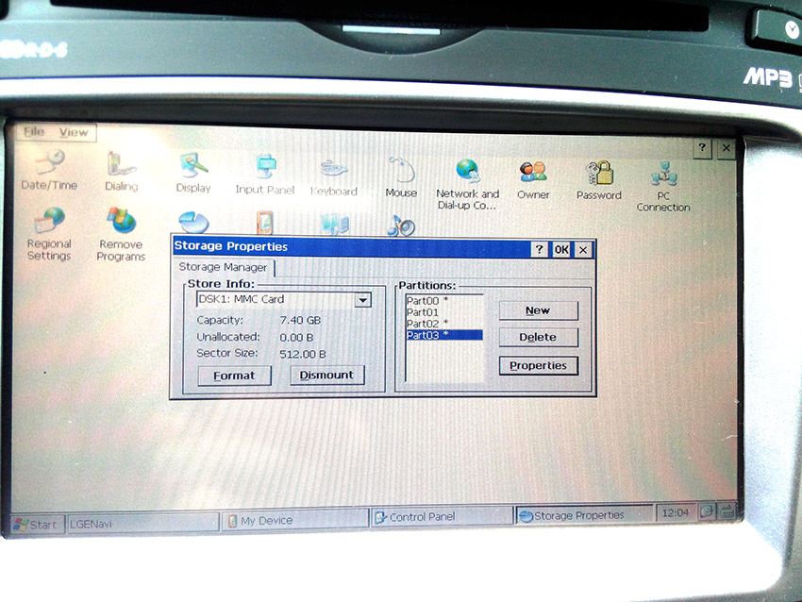Select partition Part01 in the list
Image resolution: width=802 pixels, height=602 pixels.
pos(444,312)
